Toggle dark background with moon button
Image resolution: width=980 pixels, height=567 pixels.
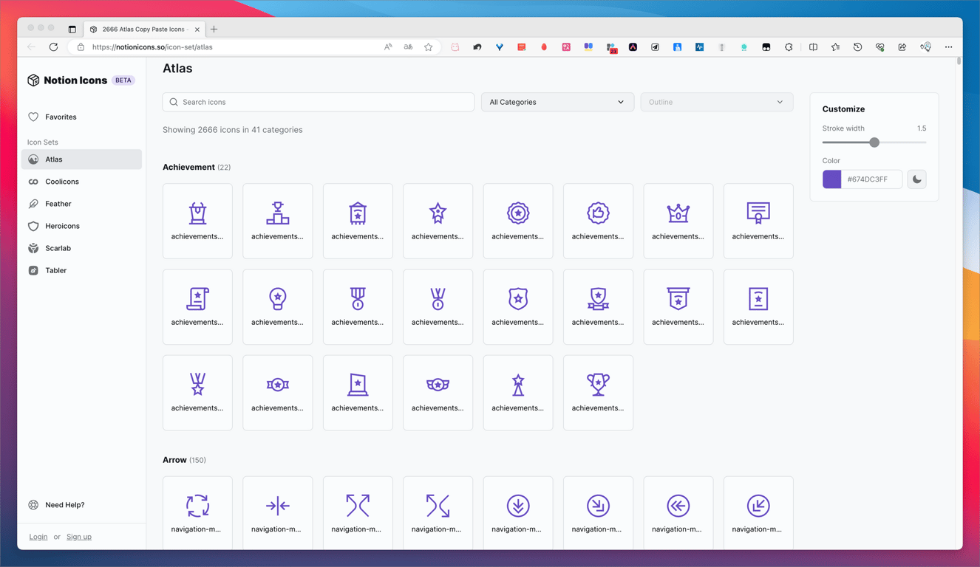(x=916, y=179)
